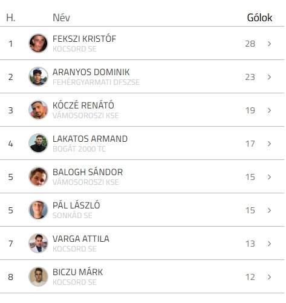Select Varga Attila's avatar photo

38,243
